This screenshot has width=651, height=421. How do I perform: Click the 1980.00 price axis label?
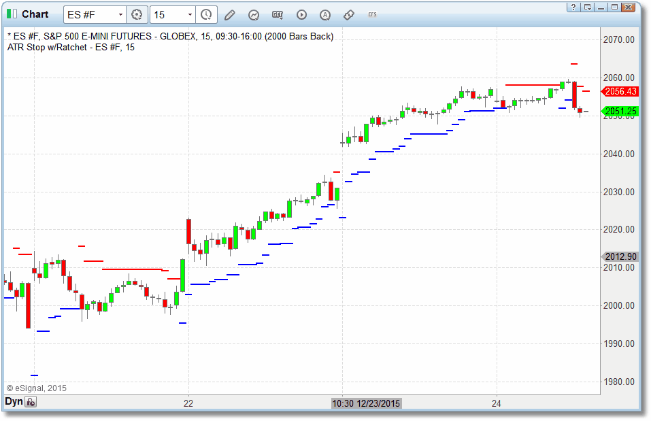pos(618,382)
